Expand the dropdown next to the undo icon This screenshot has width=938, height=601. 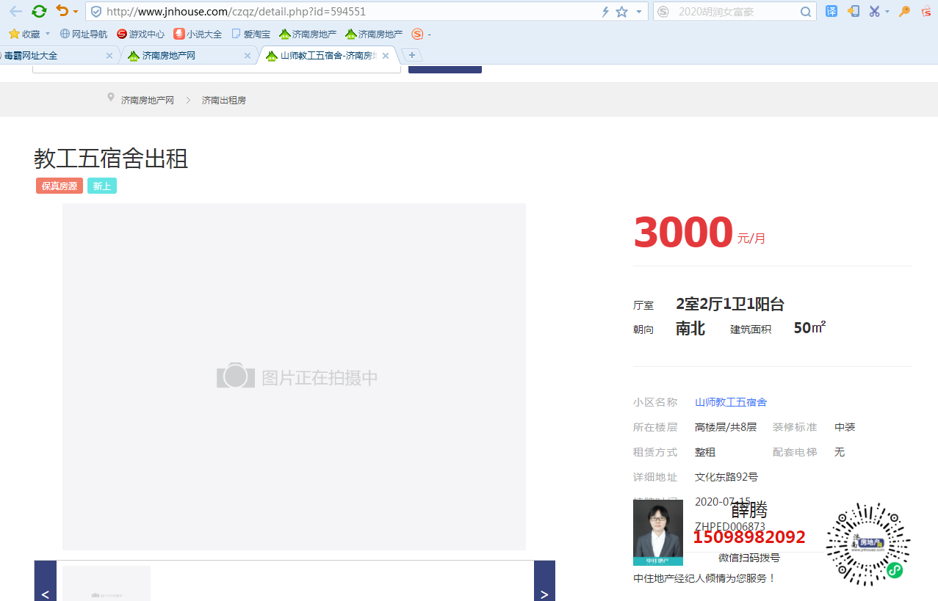[x=76, y=12]
